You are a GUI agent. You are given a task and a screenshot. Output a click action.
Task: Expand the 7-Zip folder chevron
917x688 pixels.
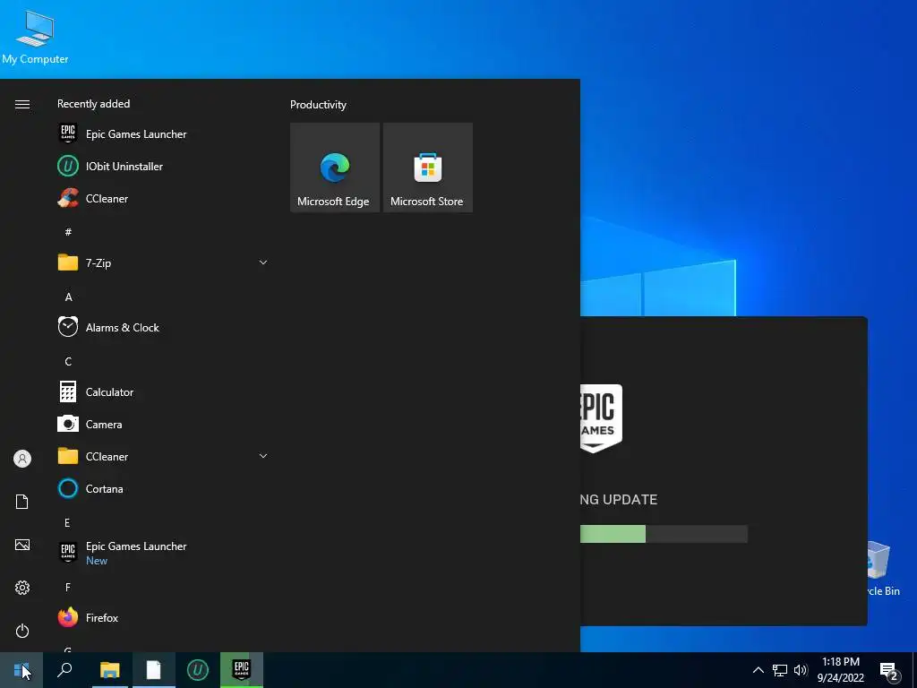(263, 262)
